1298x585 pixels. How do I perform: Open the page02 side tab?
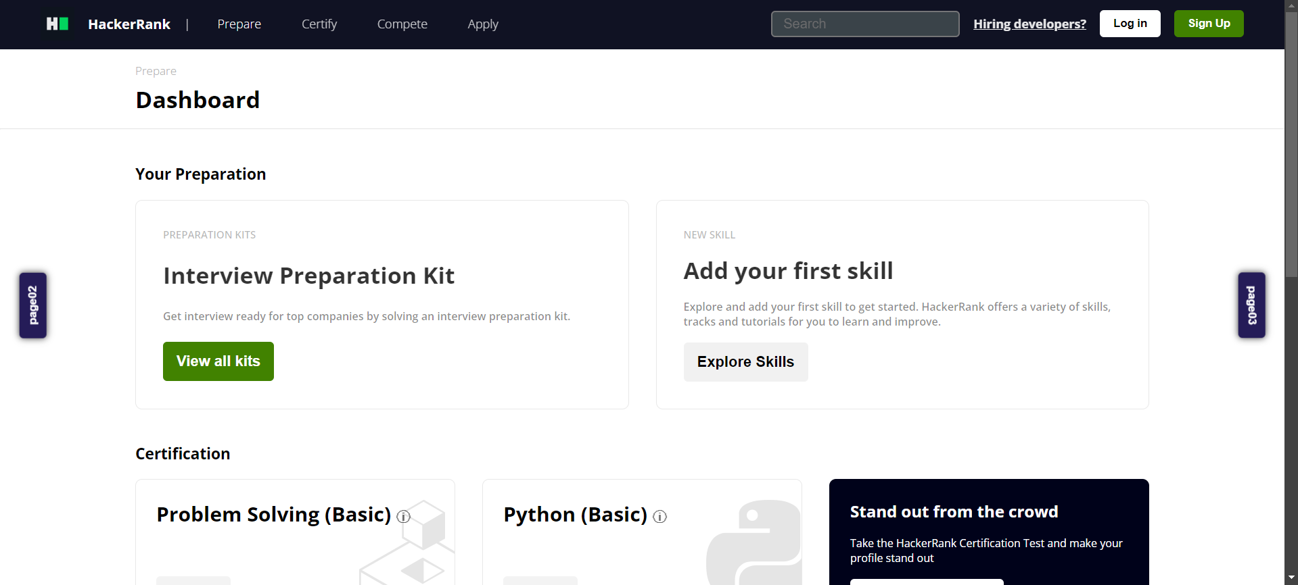tap(33, 305)
